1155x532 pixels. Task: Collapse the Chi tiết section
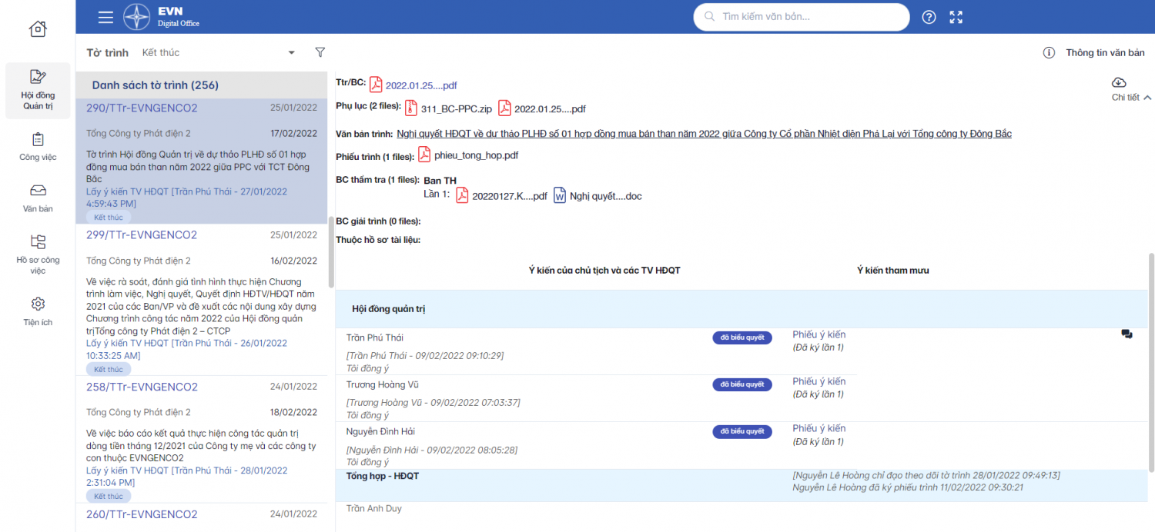pyautogui.click(x=1131, y=98)
